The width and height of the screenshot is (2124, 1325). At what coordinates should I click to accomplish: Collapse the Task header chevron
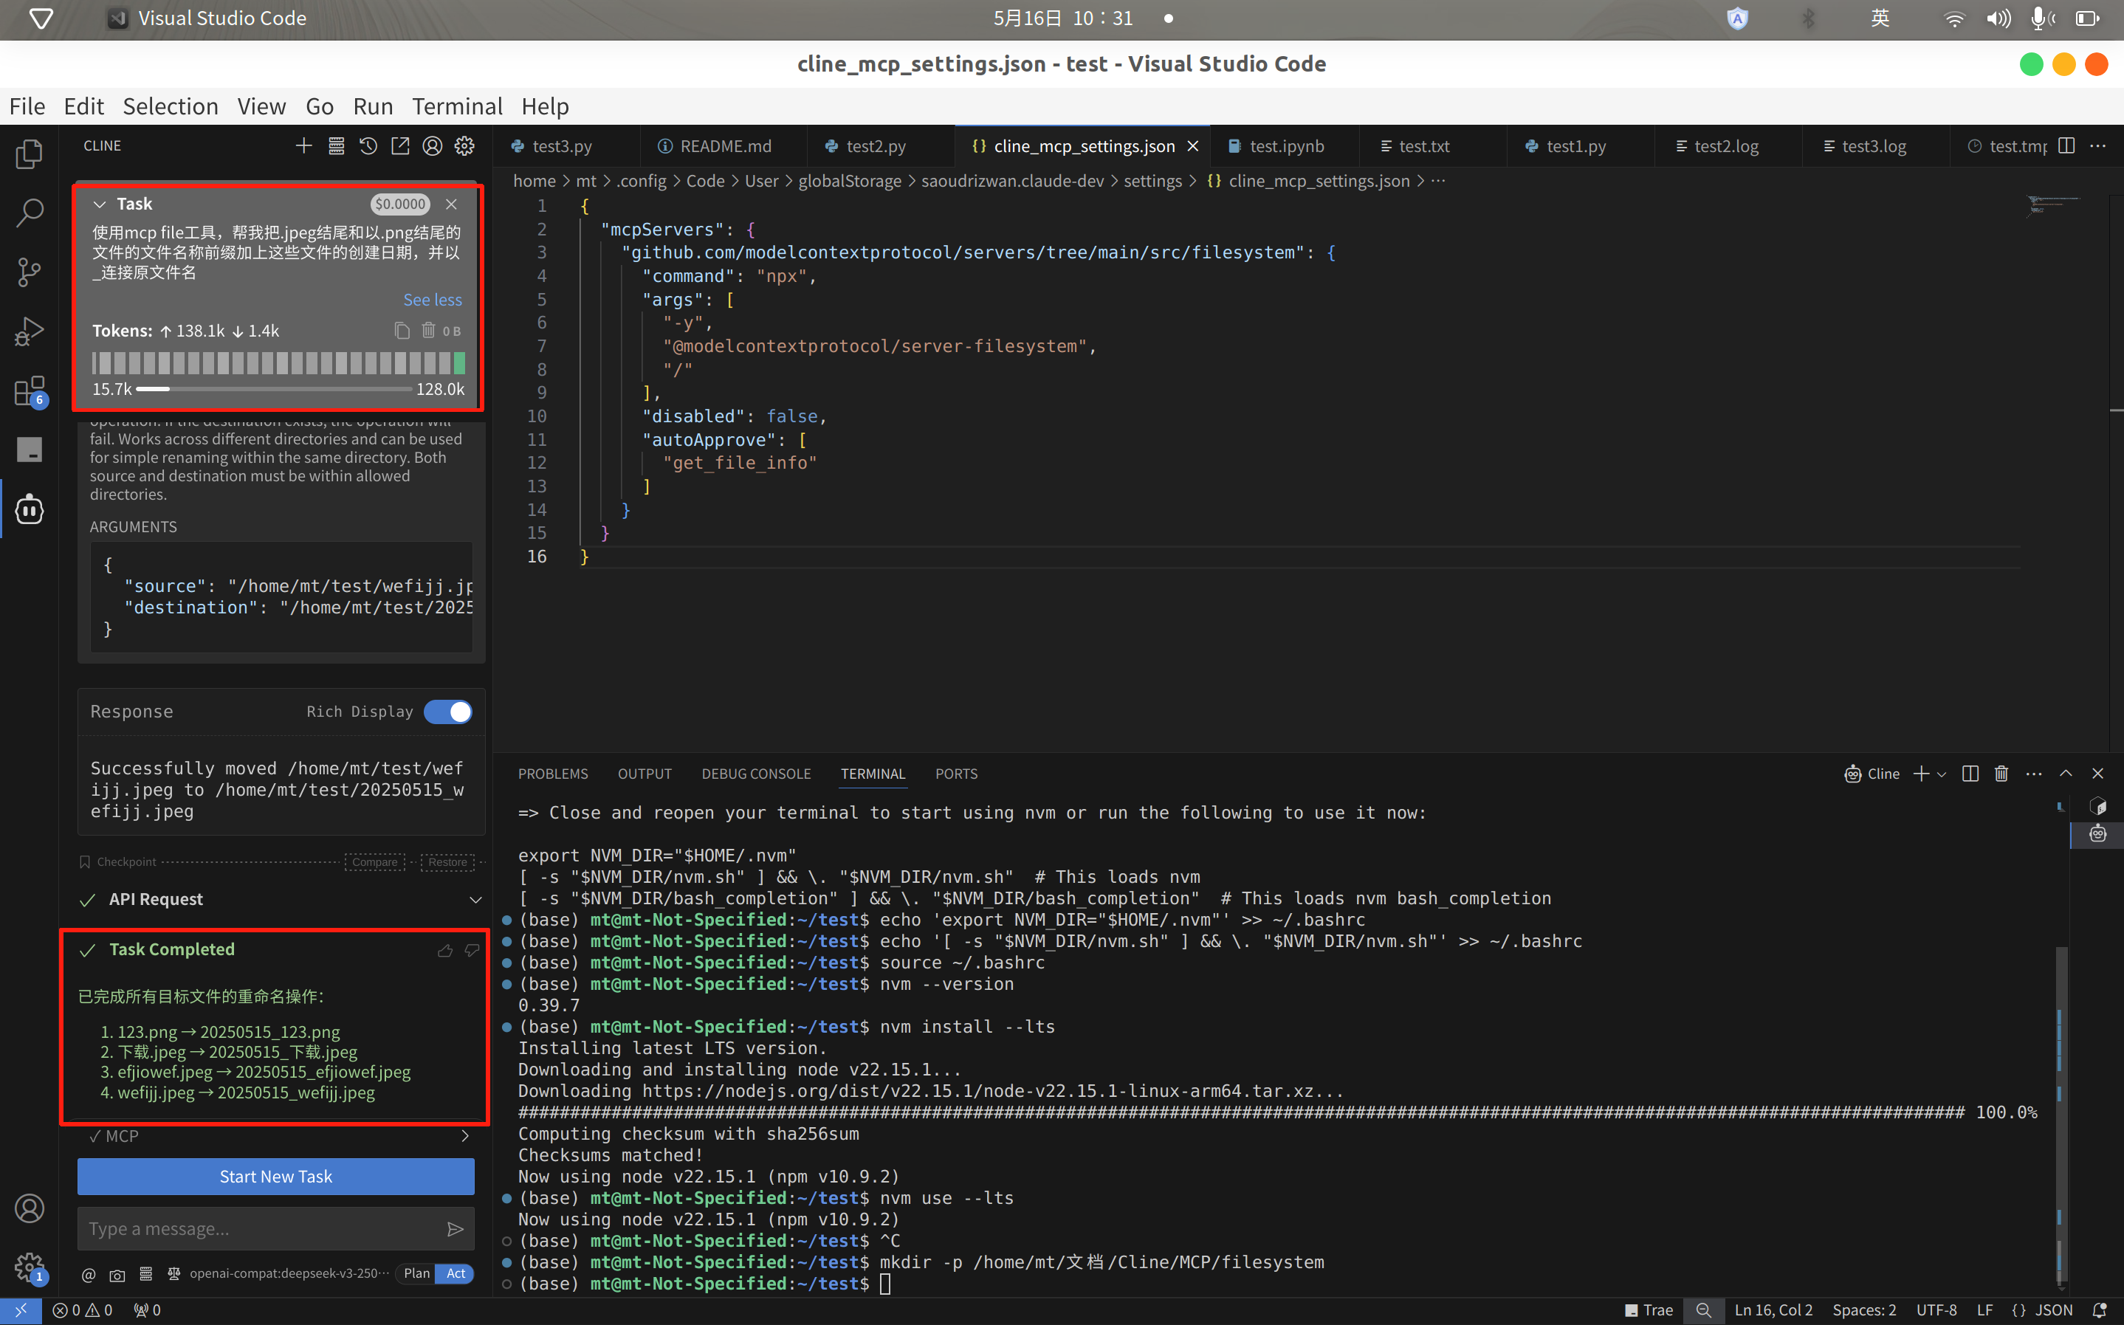point(99,204)
